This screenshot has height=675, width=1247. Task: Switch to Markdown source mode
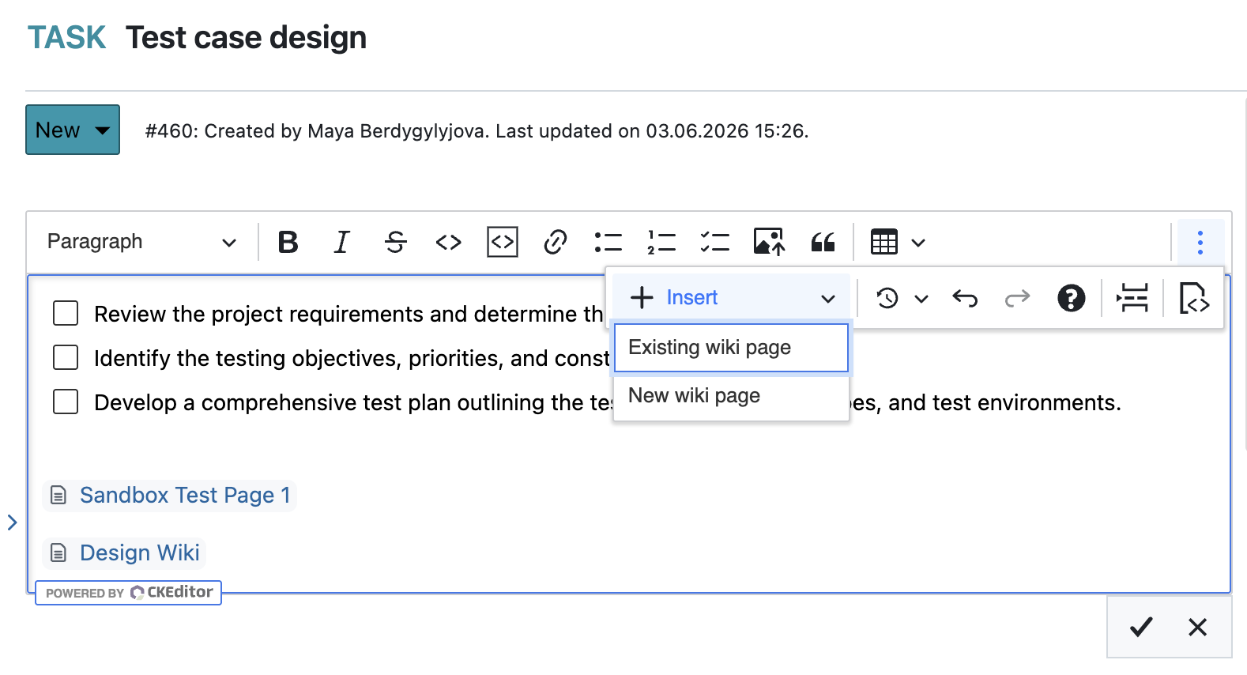(1194, 298)
